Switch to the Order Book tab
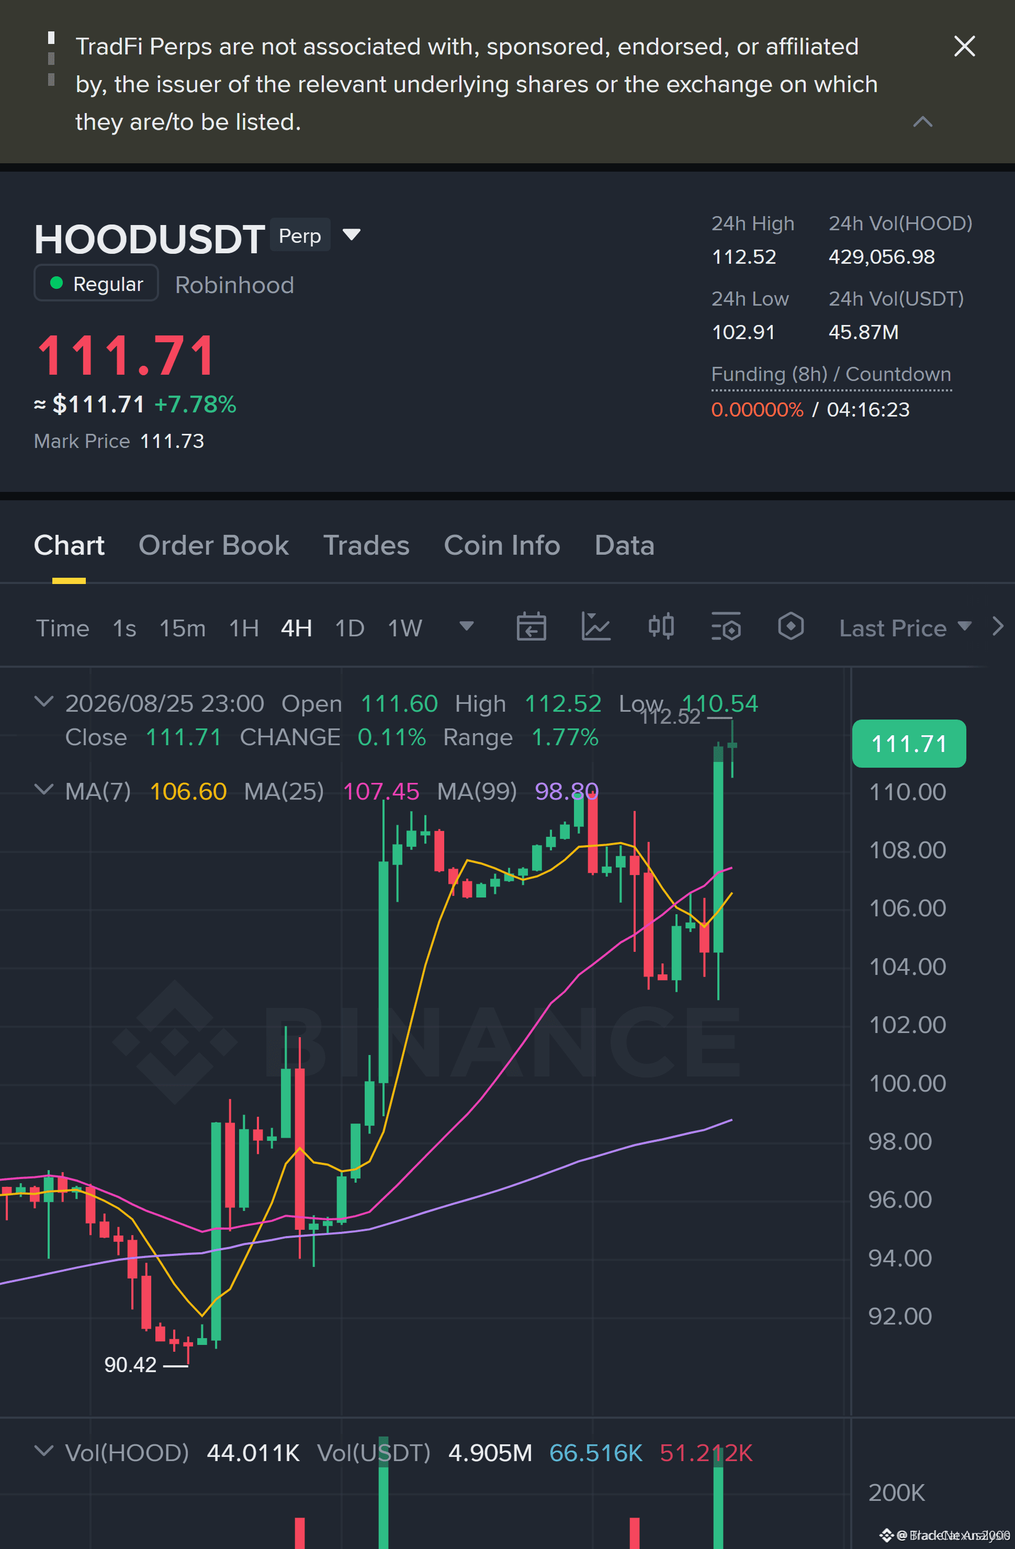 click(x=213, y=545)
